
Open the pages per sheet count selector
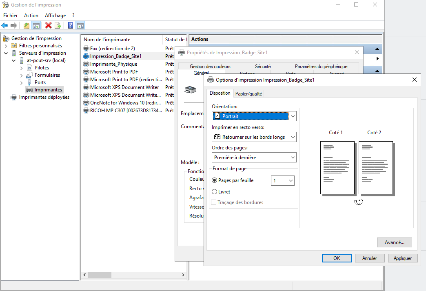(x=282, y=180)
